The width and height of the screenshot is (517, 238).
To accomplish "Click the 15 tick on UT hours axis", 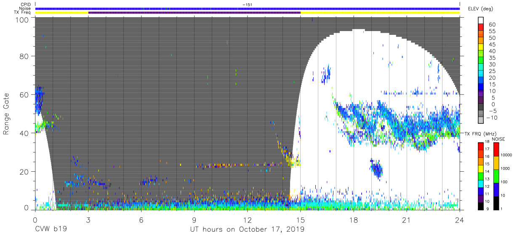I will (301, 220).
